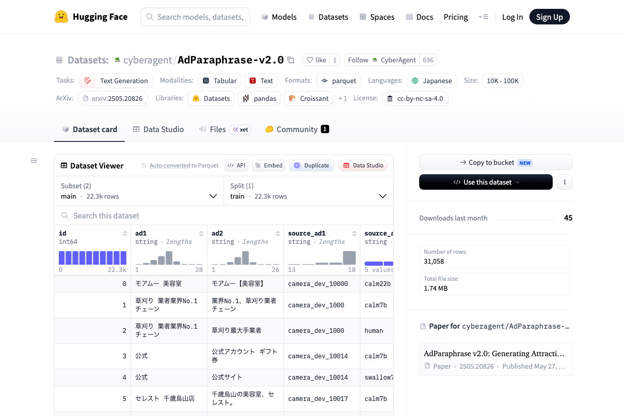This screenshot has width=624, height=416.
Task: Sort by the source_ad1 column arrows
Action: click(354, 233)
